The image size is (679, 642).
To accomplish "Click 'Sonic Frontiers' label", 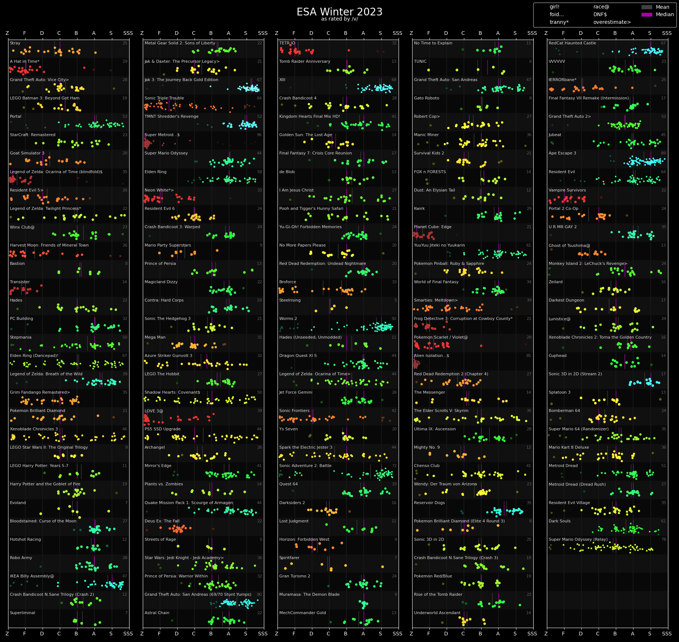I will pyautogui.click(x=294, y=411).
